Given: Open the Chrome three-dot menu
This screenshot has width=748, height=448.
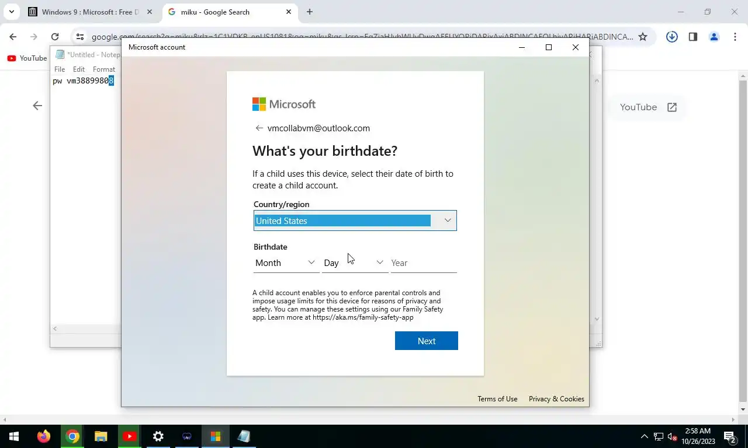Looking at the screenshot, I should 735,37.
